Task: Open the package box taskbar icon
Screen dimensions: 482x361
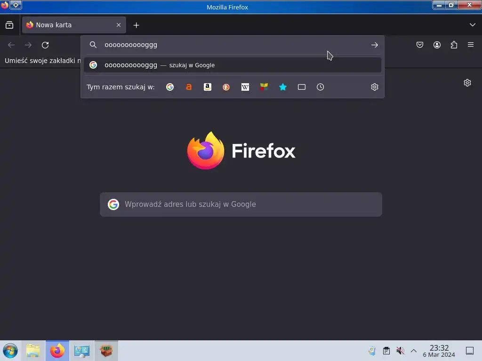Action: pyautogui.click(x=106, y=351)
